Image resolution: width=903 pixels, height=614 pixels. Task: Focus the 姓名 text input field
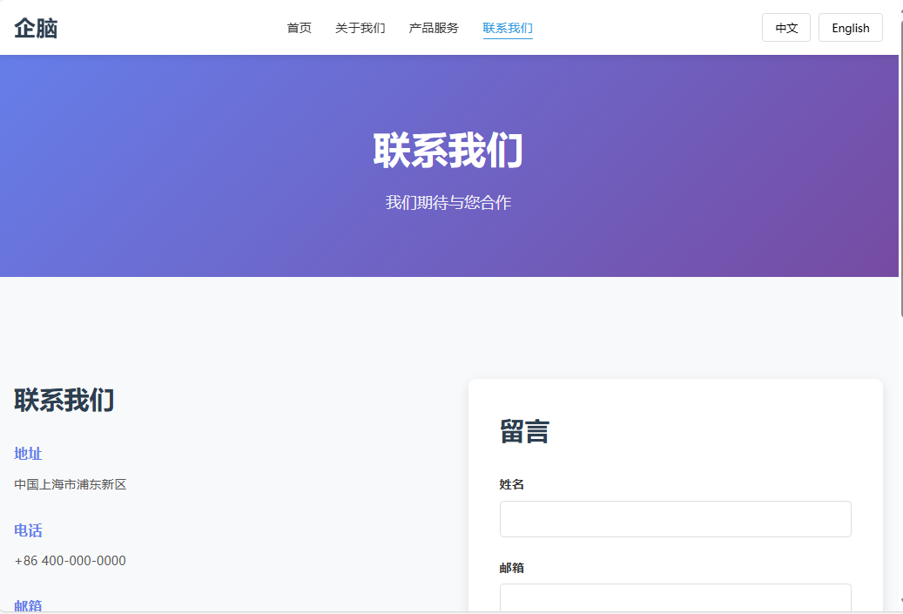pyautogui.click(x=675, y=519)
